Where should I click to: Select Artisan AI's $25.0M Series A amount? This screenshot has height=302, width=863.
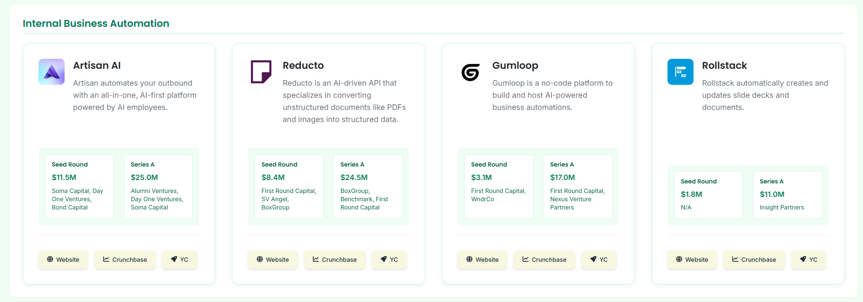pos(144,177)
